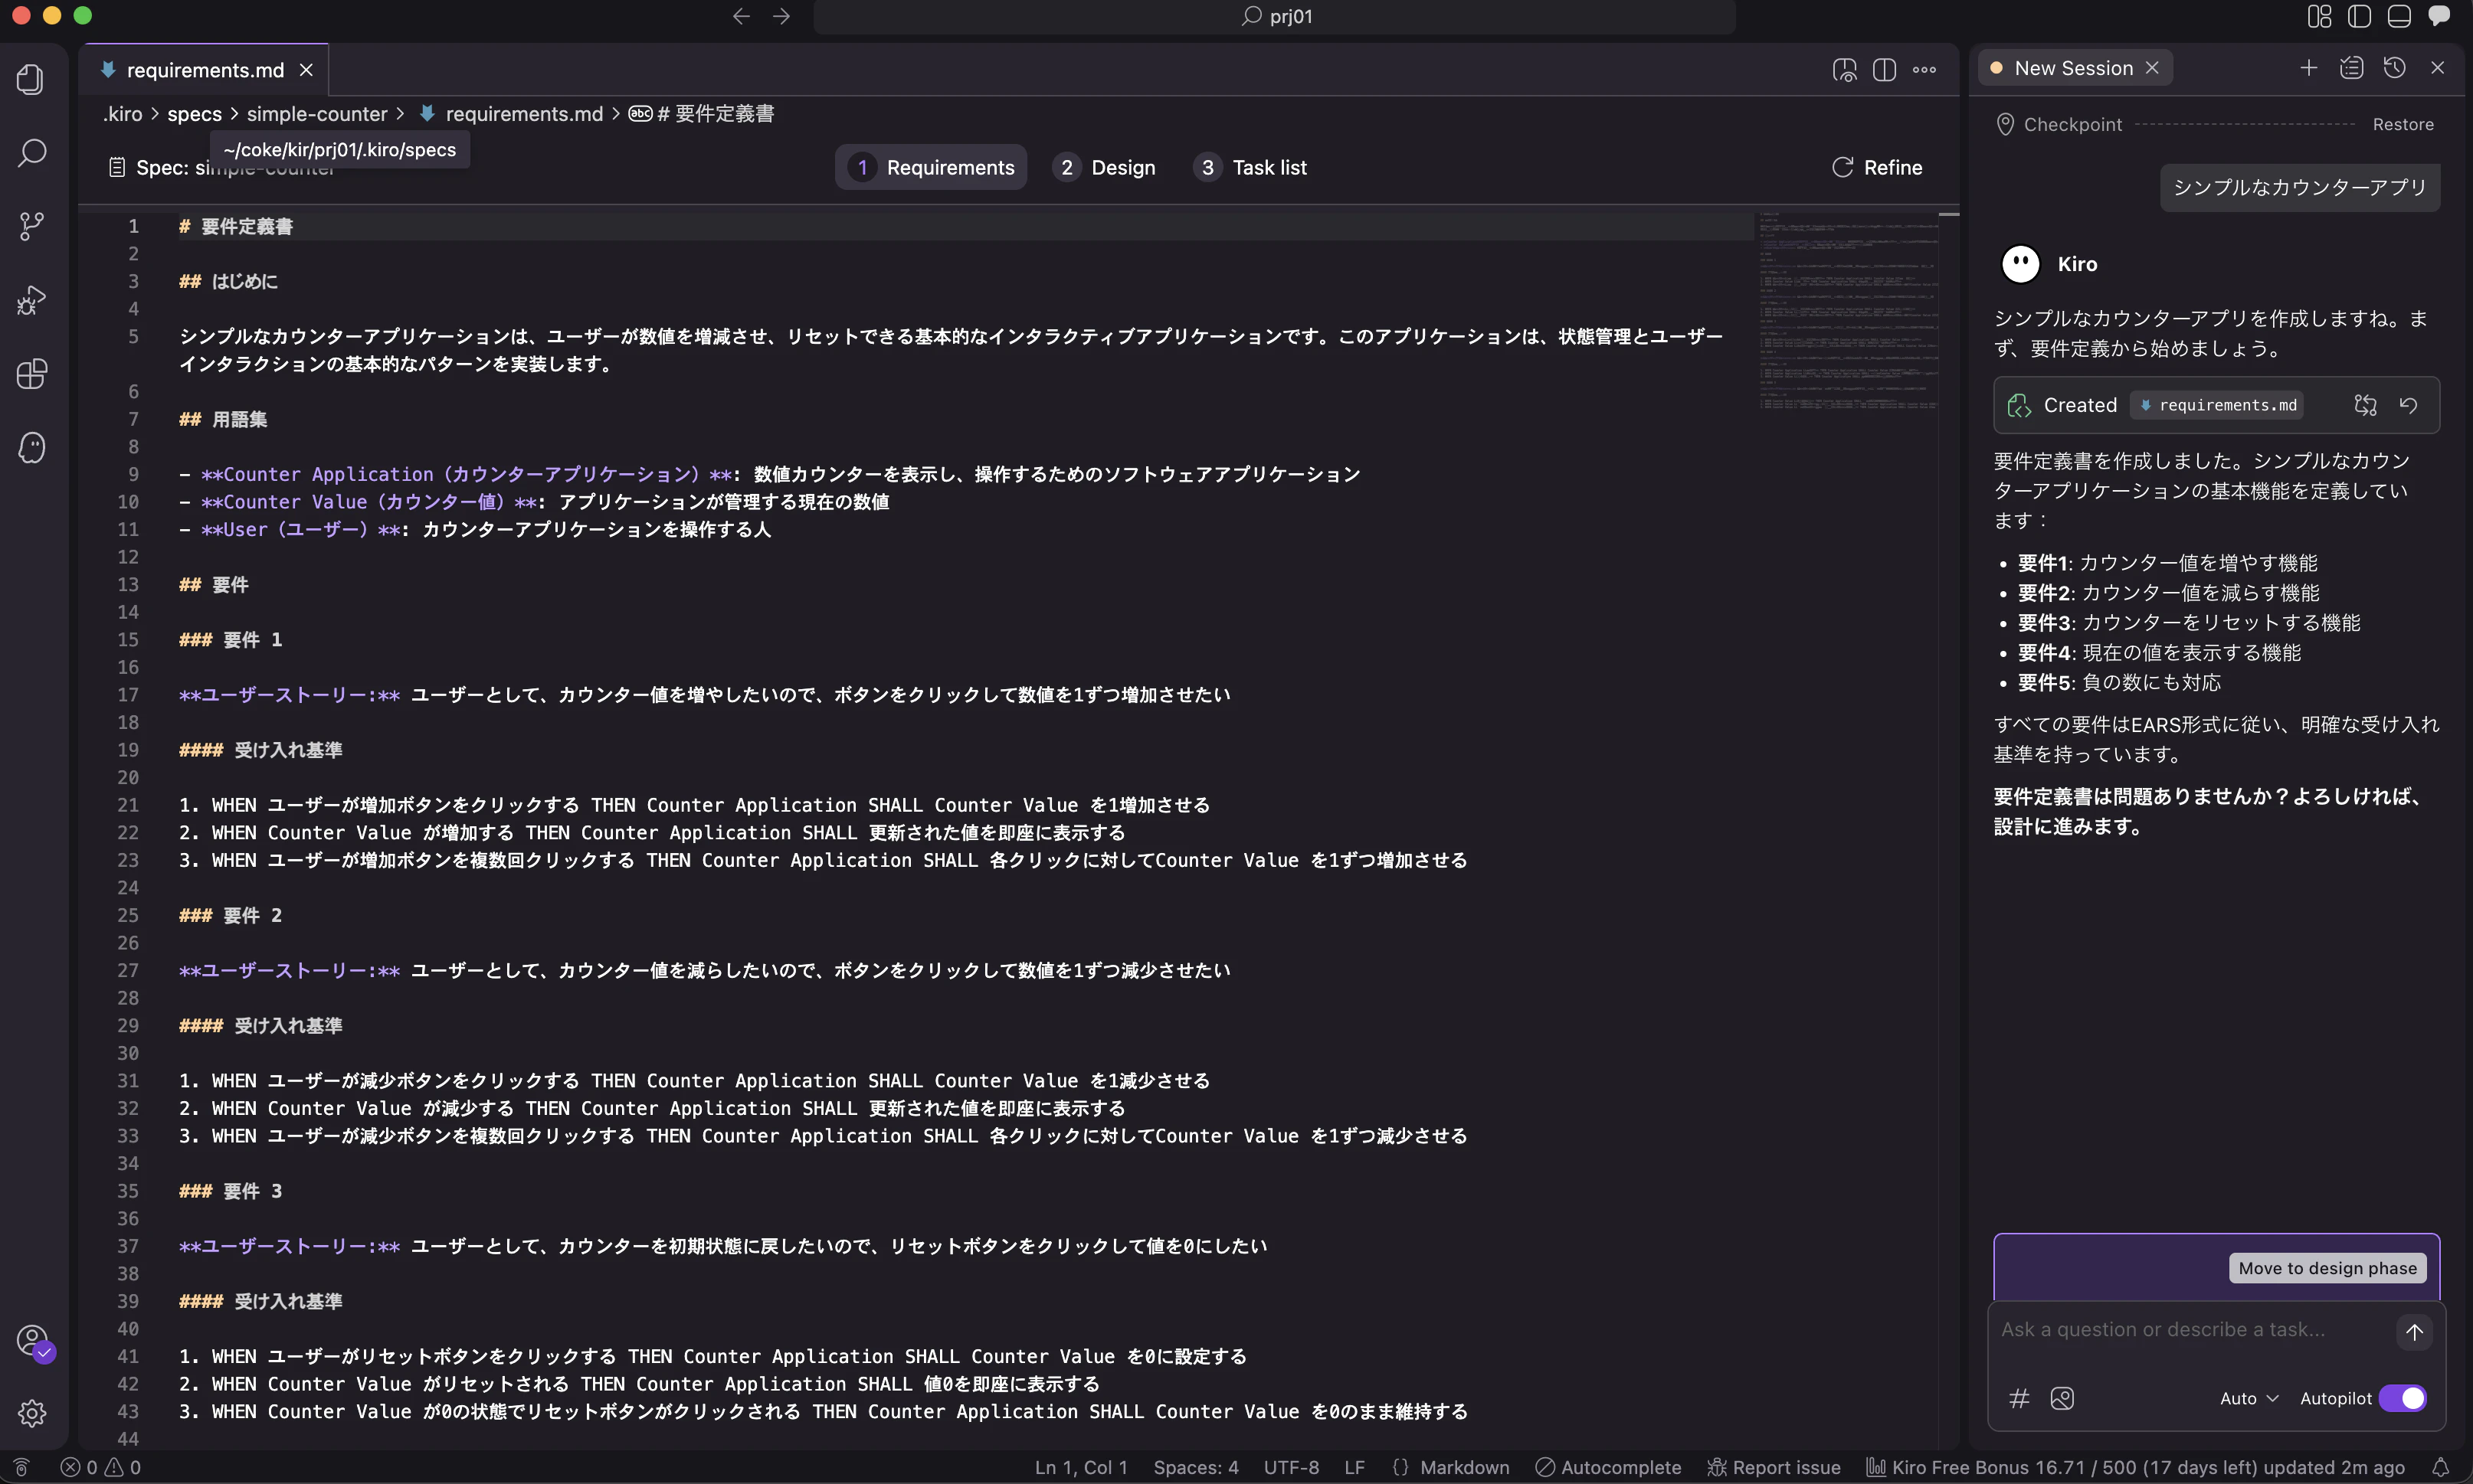Screen dimensions: 2473x1484
Task: Open the Accounts menu icon
Action: click(33, 1341)
